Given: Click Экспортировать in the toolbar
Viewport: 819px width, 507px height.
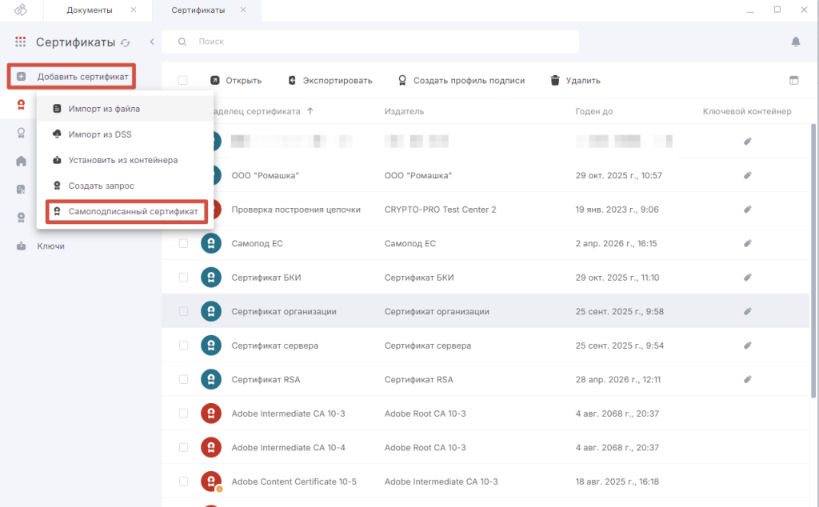Looking at the screenshot, I should coord(330,81).
